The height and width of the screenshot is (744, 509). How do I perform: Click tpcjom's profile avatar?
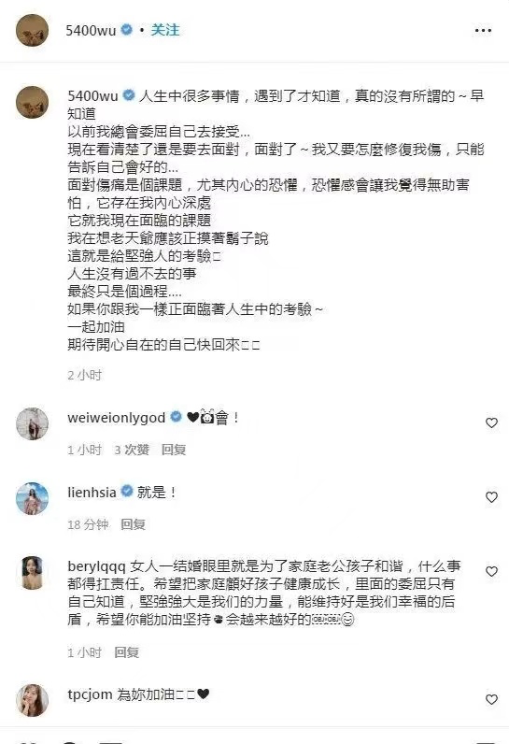click(33, 700)
